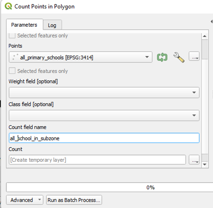Toggle 'Selected features only' below the Points layer
The image size is (213, 208).
pos(12,71)
